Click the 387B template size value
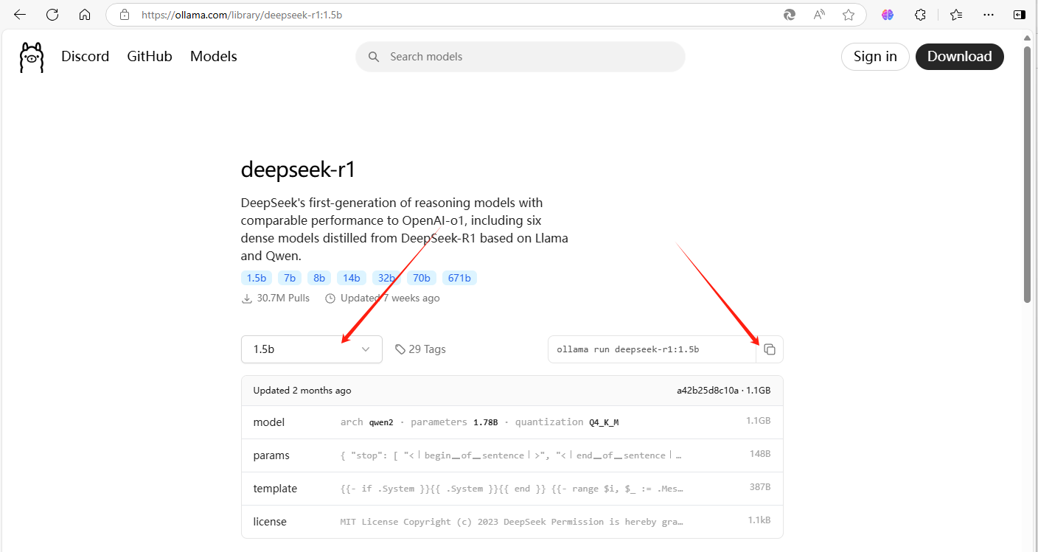1038x552 pixels. pos(759,487)
